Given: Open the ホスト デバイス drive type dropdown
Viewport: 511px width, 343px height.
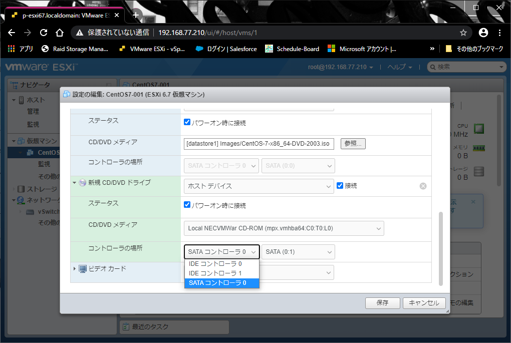Looking at the screenshot, I should (x=259, y=186).
